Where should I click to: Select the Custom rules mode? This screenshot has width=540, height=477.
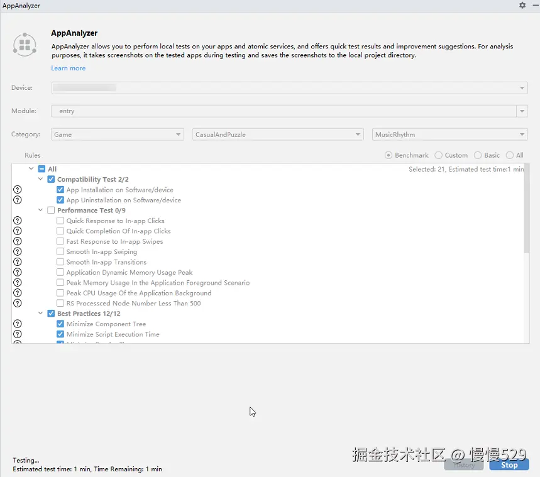pyautogui.click(x=438, y=155)
